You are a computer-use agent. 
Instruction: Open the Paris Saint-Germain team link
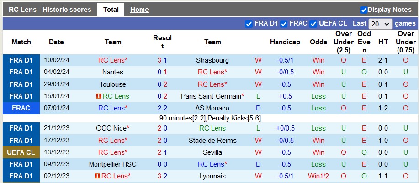(x=212, y=96)
